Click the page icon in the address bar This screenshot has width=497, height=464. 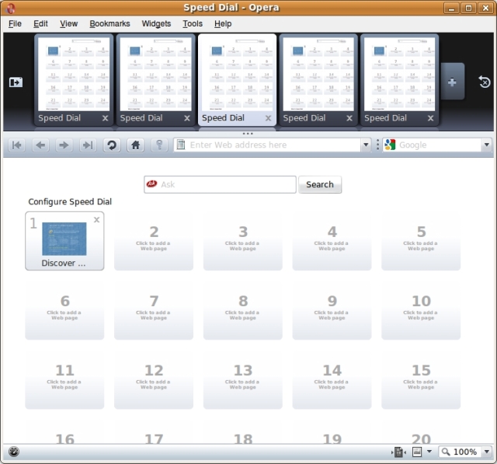(x=181, y=145)
